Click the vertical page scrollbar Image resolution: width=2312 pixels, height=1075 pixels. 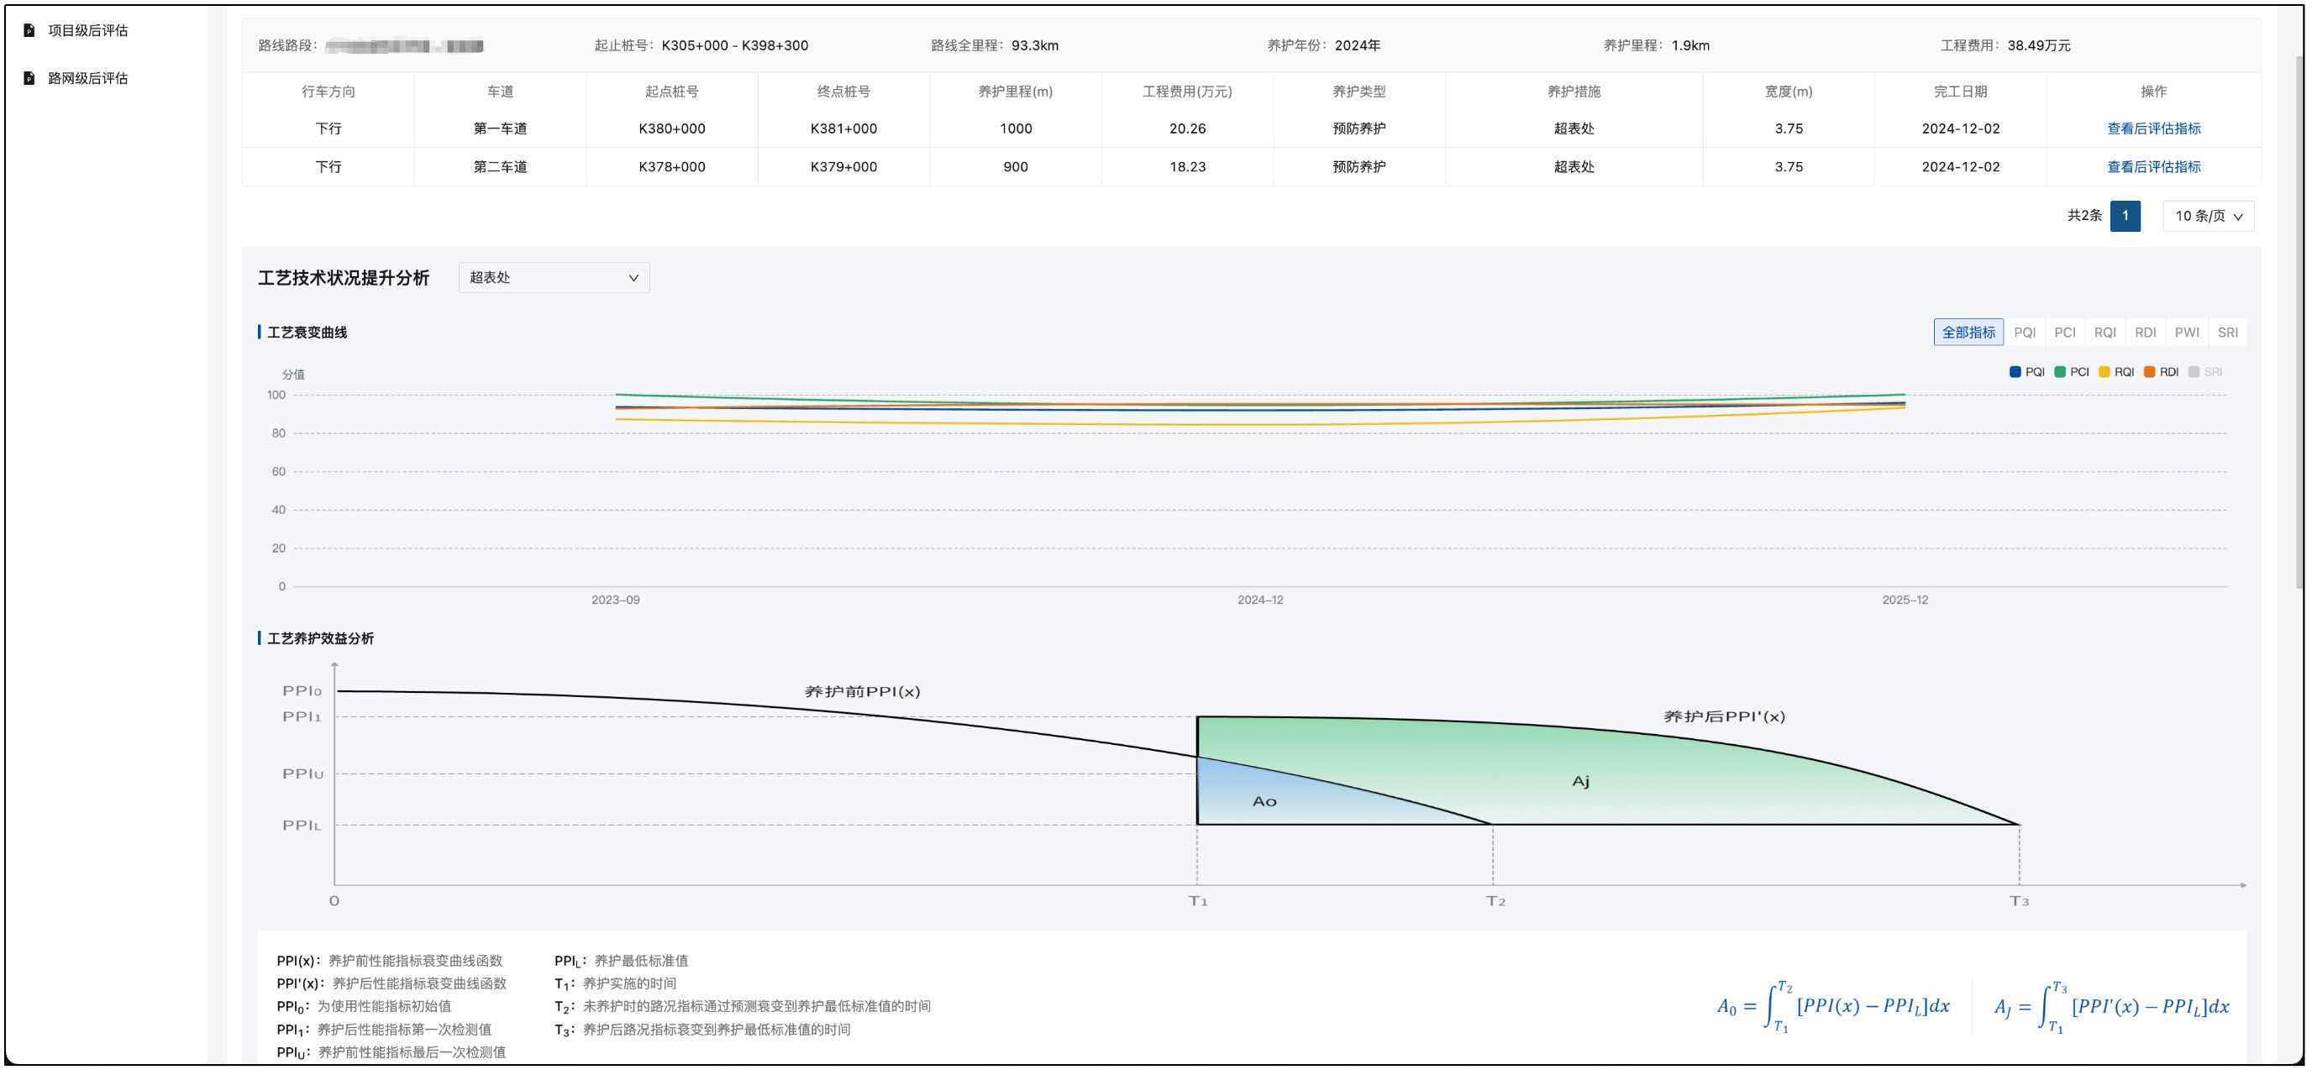coord(2299,323)
